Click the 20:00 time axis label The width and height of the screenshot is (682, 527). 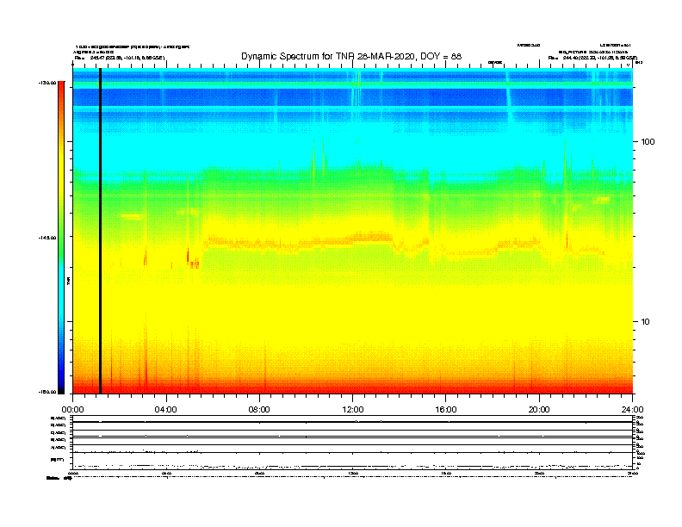coord(539,410)
